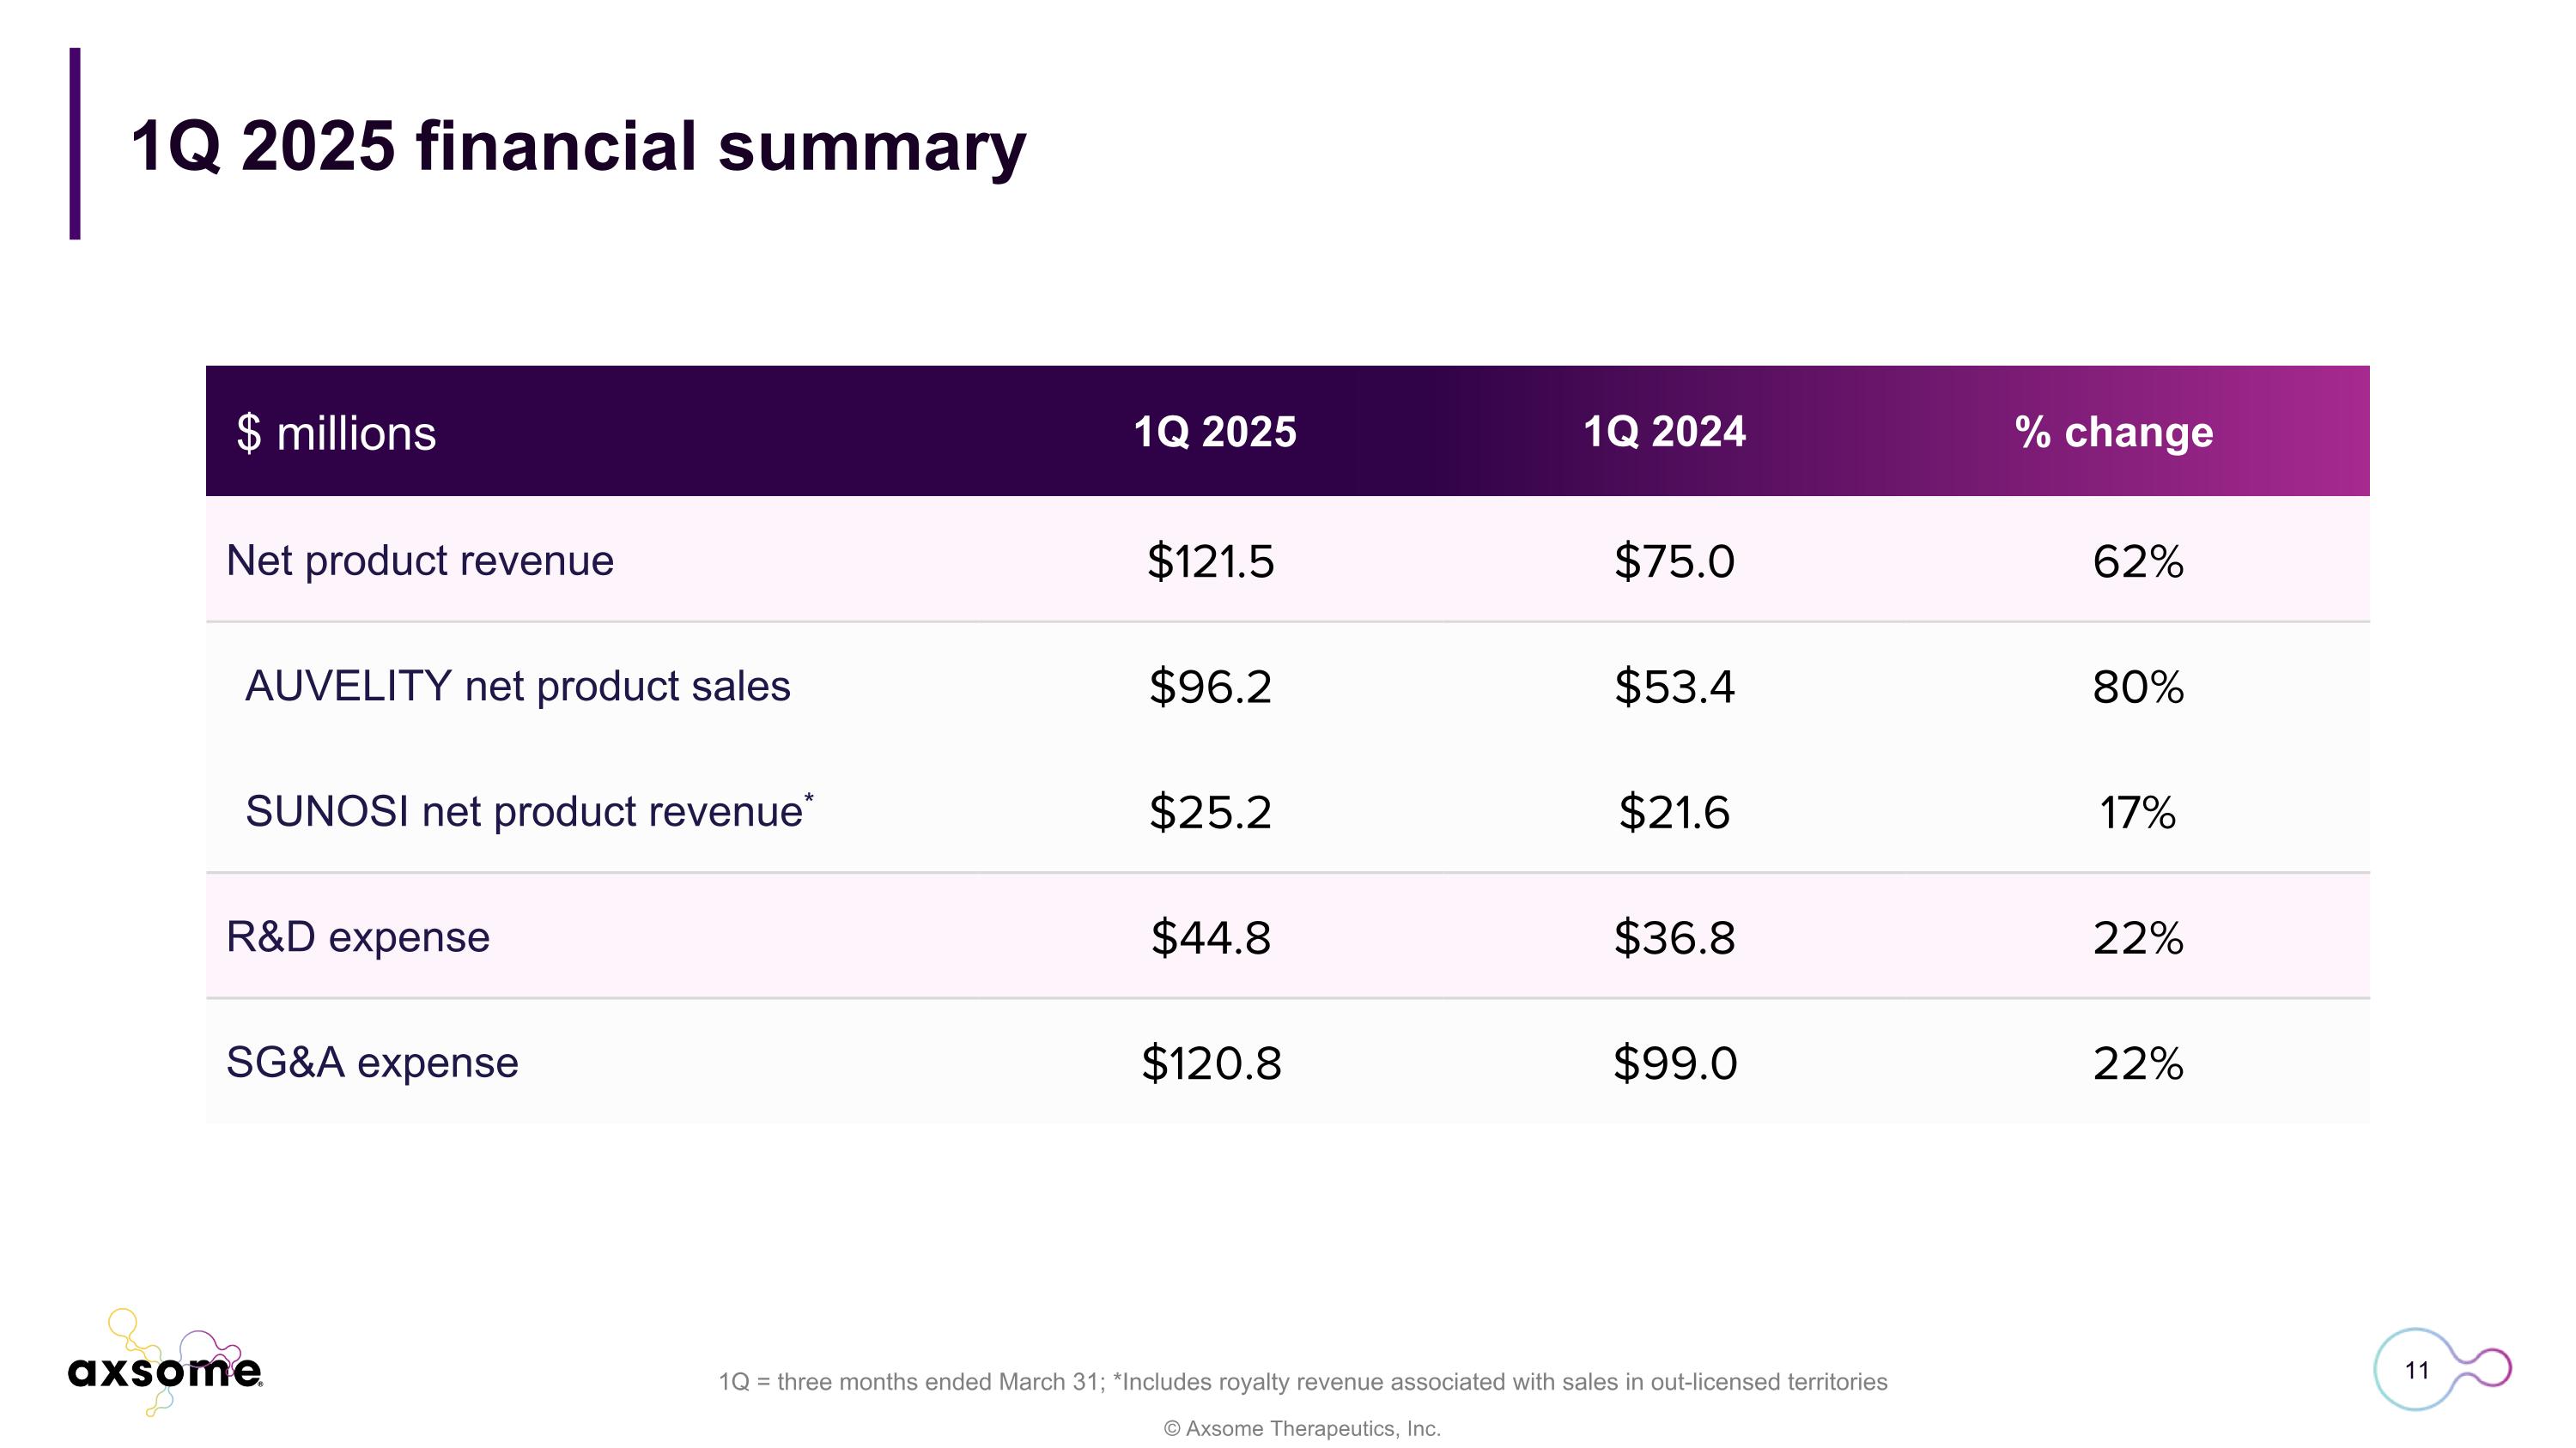
Task: Select the 'AUVELITY net product sales' label
Action: (517, 687)
